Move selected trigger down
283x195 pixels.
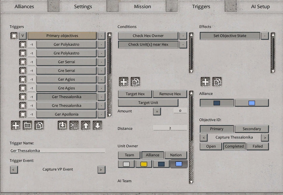pyautogui.click(x=97, y=125)
